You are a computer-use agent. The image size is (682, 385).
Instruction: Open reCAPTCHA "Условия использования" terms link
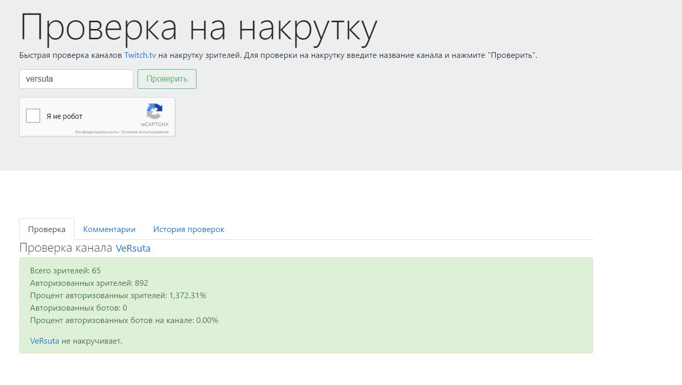145,132
